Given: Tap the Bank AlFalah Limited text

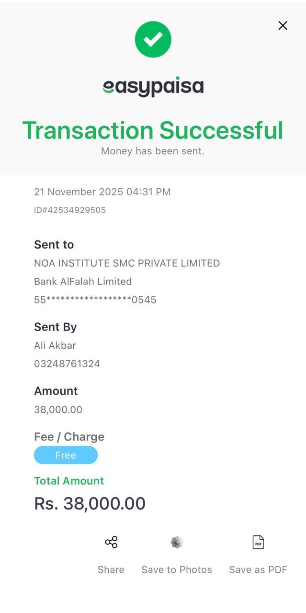Looking at the screenshot, I should (x=83, y=282).
